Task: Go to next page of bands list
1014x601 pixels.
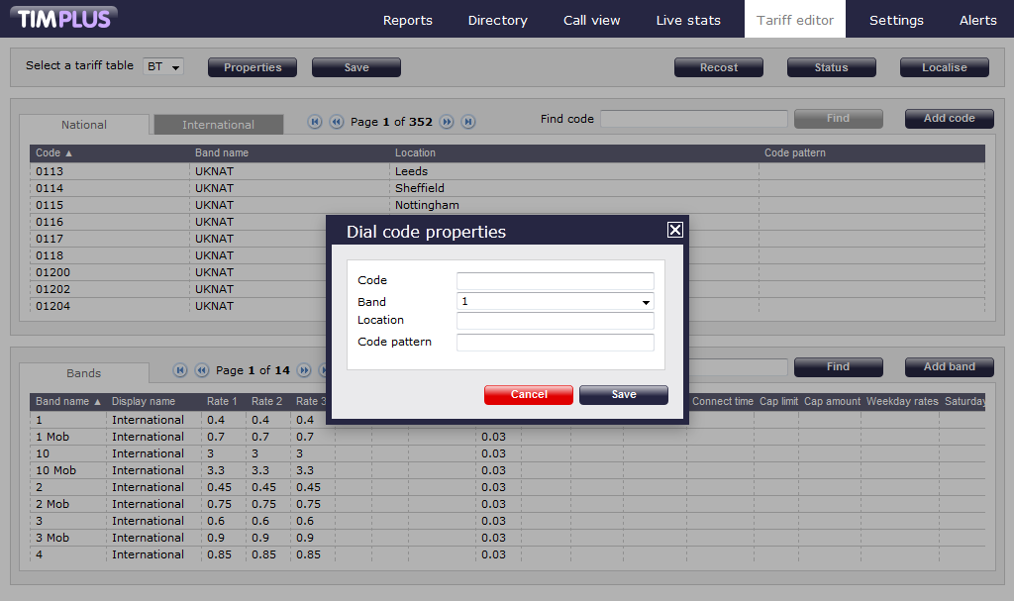Action: point(304,370)
